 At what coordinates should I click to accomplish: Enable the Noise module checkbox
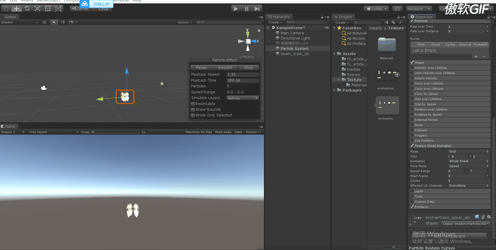[412, 125]
